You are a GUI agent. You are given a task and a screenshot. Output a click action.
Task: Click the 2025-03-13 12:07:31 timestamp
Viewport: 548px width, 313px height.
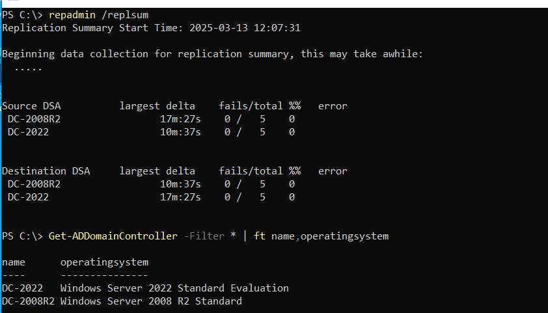tap(245, 28)
